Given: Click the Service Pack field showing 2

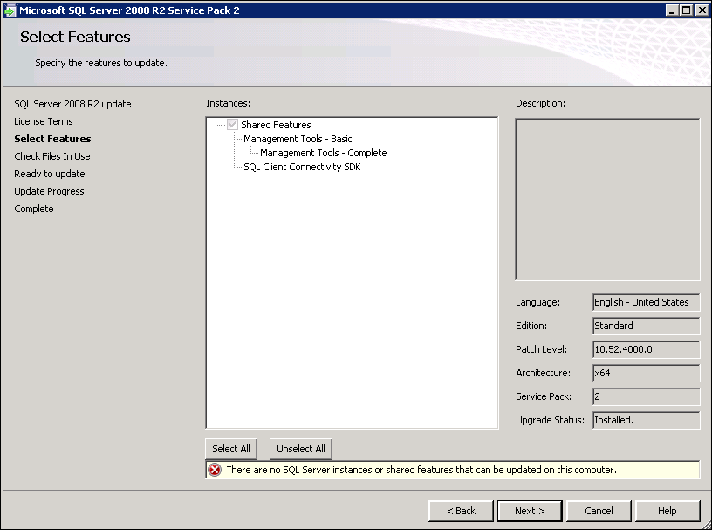Looking at the screenshot, I should [647, 396].
